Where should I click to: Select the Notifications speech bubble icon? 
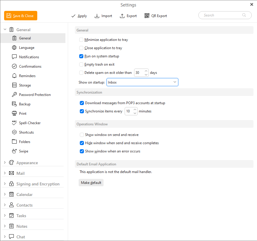14,57
